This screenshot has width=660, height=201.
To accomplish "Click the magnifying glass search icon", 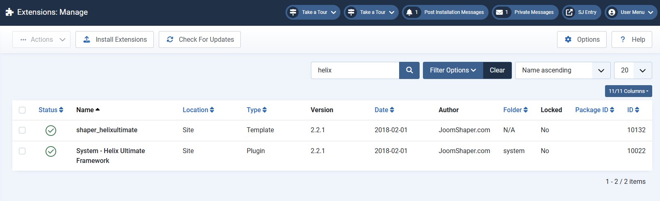I will point(409,70).
